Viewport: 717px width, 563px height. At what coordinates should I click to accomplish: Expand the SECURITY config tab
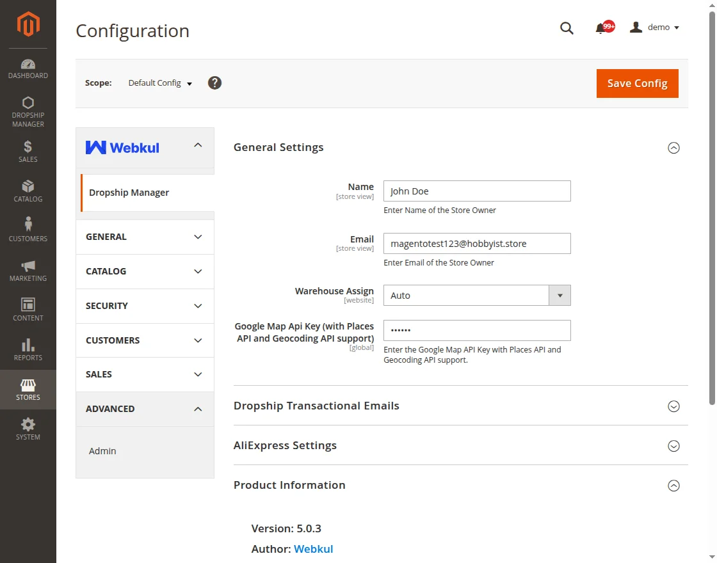145,306
